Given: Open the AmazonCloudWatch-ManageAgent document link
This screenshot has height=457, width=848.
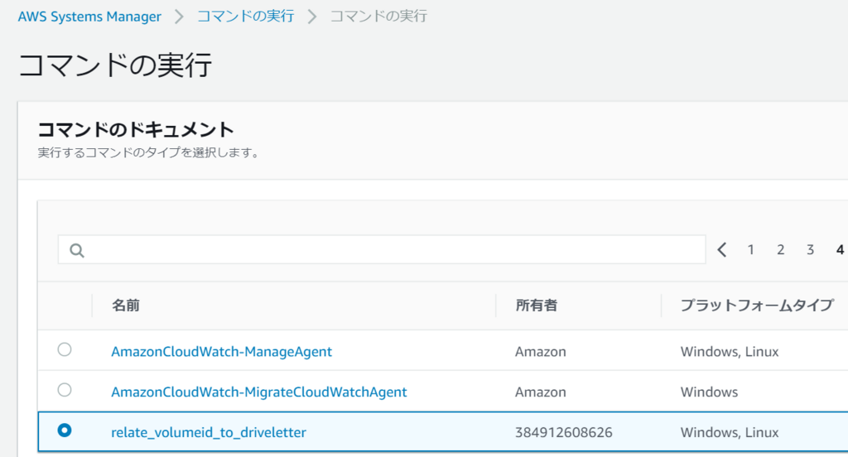Looking at the screenshot, I should tap(221, 352).
